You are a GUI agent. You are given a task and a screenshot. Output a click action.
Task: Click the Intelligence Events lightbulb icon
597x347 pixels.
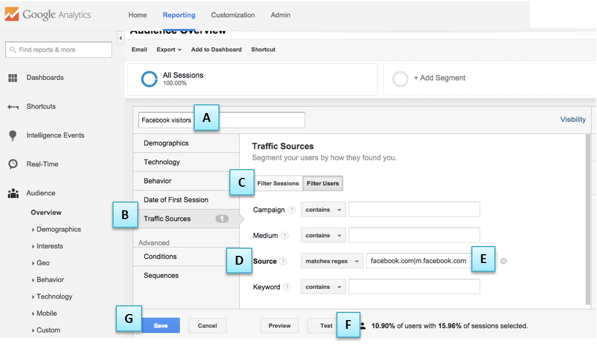13,136
